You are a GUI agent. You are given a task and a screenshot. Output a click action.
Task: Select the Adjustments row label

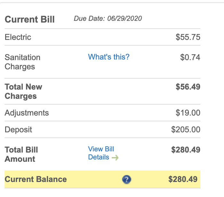pyautogui.click(x=27, y=113)
